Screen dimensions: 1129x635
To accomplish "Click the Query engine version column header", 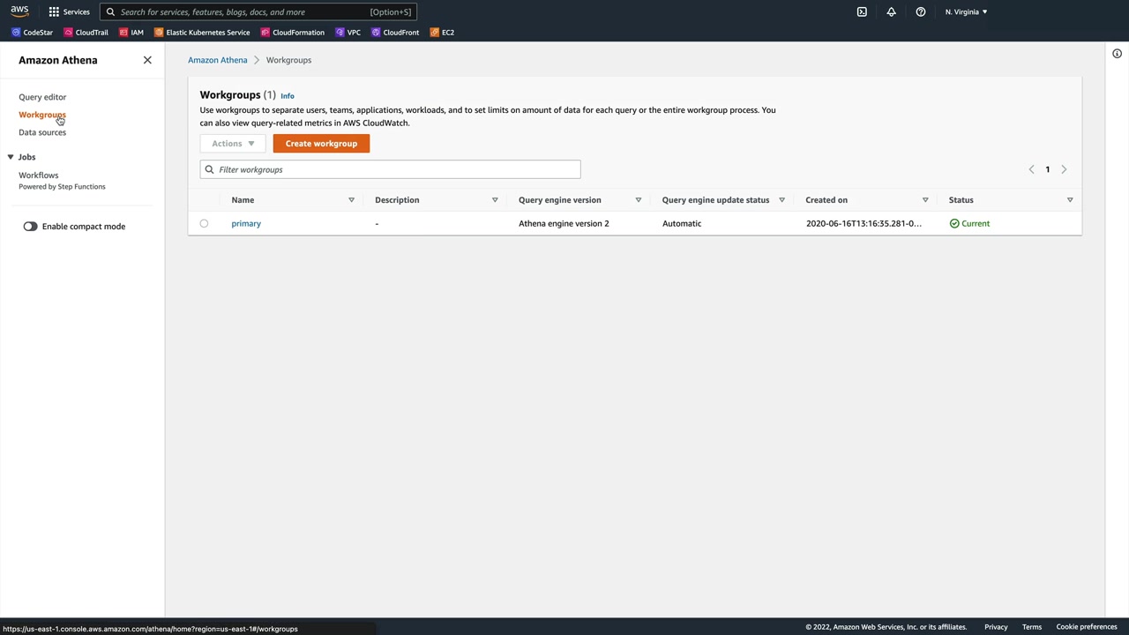I will coord(560,200).
